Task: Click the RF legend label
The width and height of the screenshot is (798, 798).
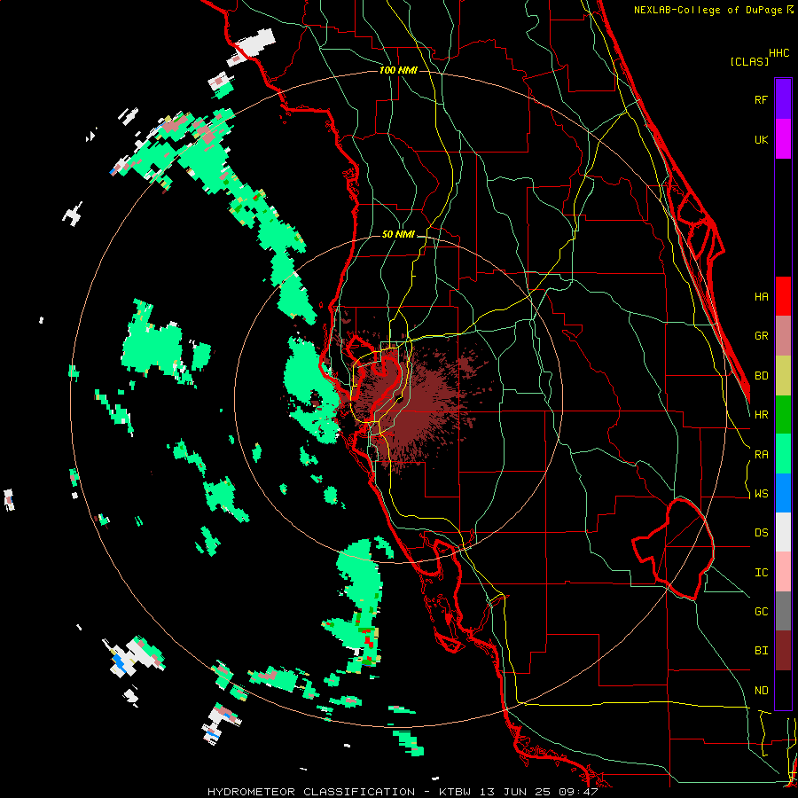Action: 761,99
